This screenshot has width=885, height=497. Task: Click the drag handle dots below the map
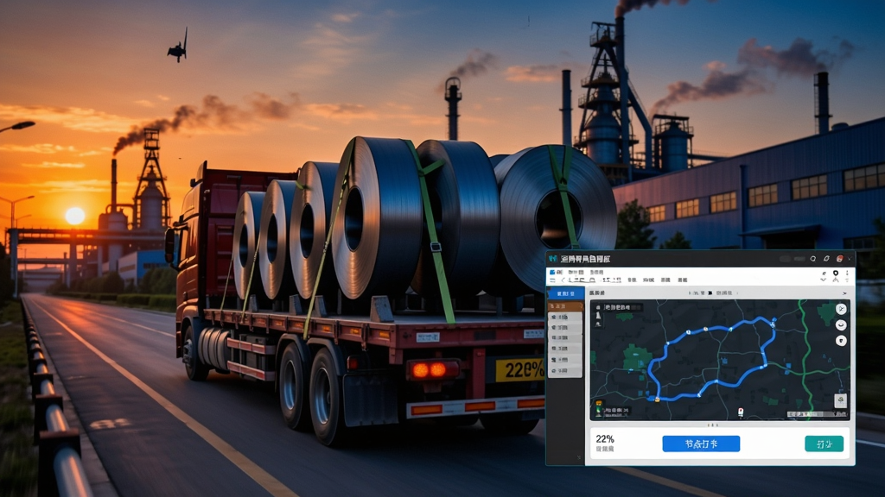click(x=712, y=425)
